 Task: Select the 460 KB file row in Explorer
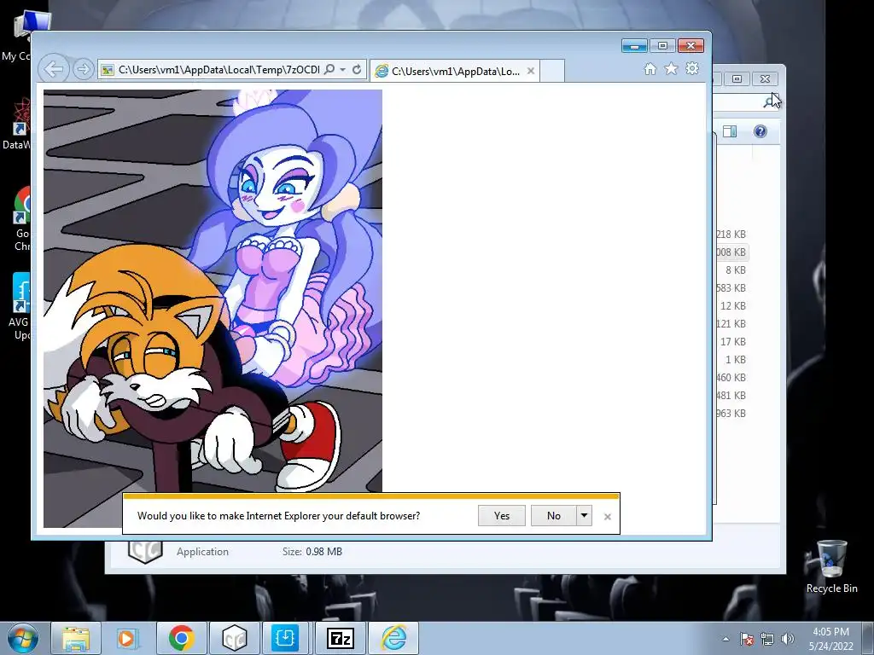(731, 378)
